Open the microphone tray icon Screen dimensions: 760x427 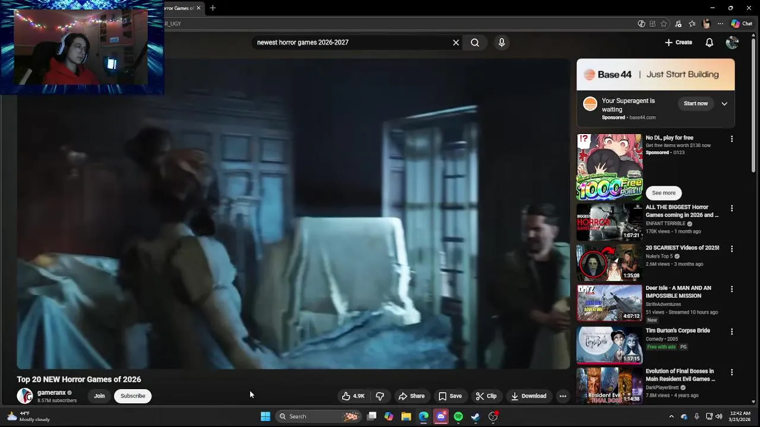point(696,416)
